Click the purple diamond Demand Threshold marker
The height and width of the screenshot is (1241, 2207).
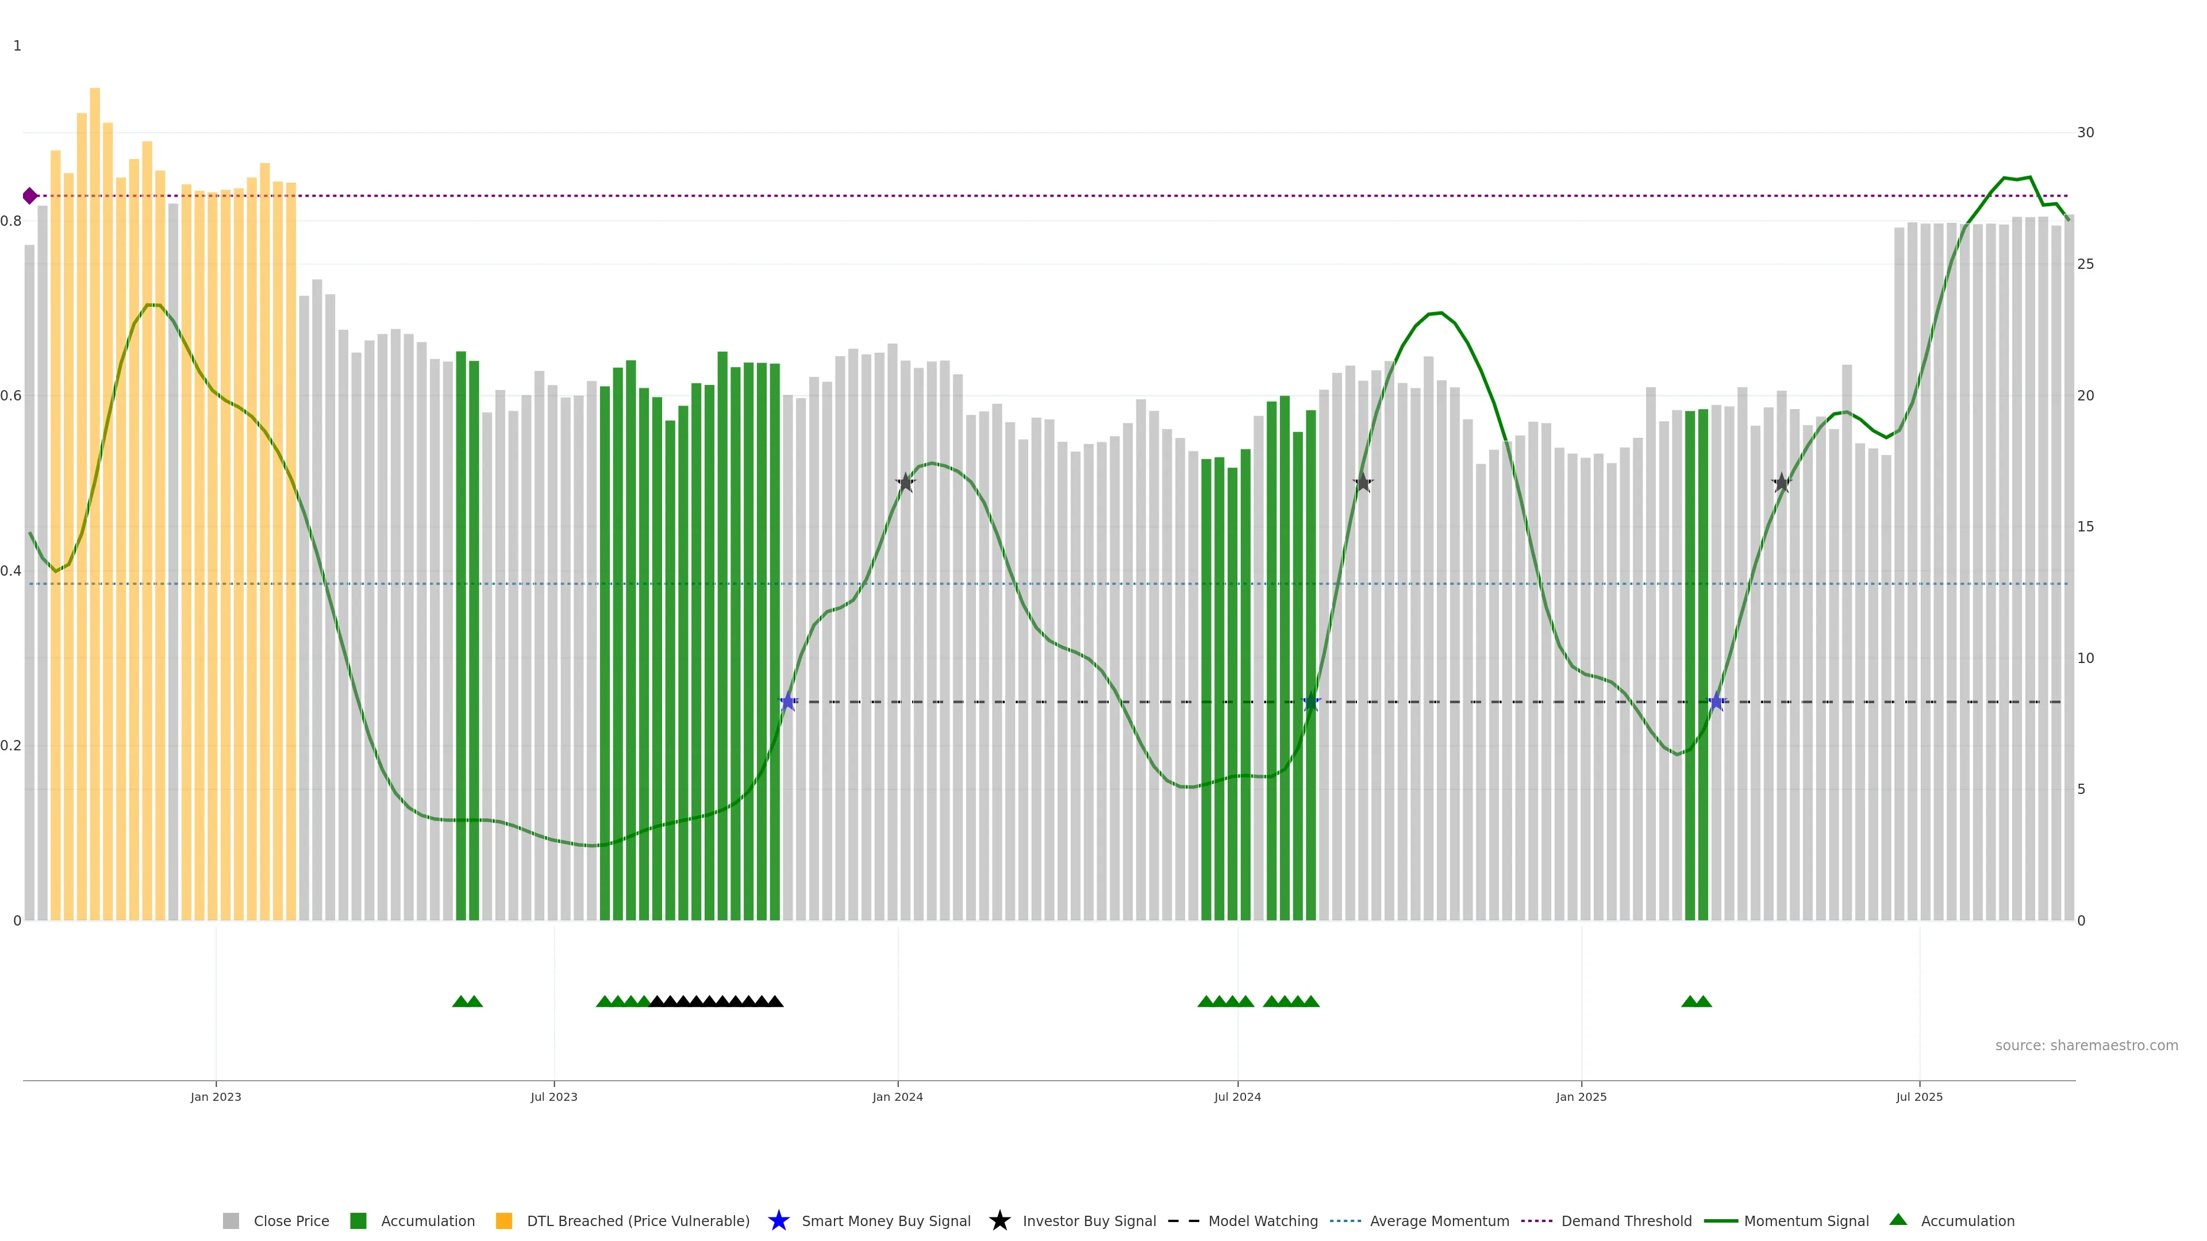(30, 196)
